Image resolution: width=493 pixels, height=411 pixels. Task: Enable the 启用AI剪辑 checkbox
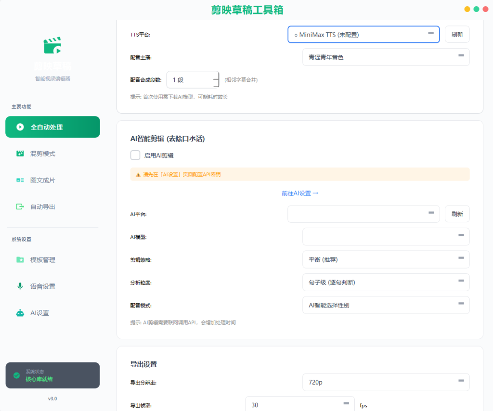(x=135, y=155)
